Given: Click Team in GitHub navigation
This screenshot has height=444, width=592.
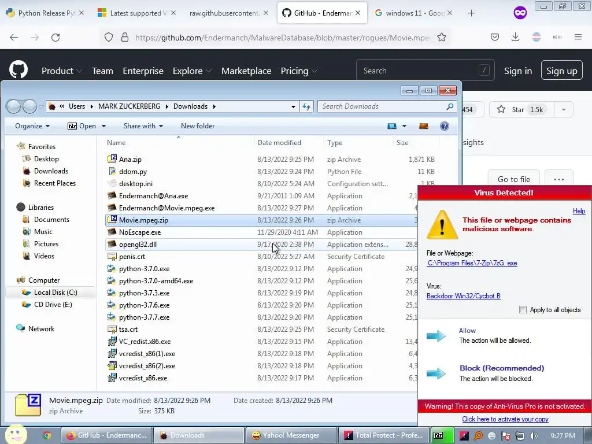Looking at the screenshot, I should [x=102, y=71].
